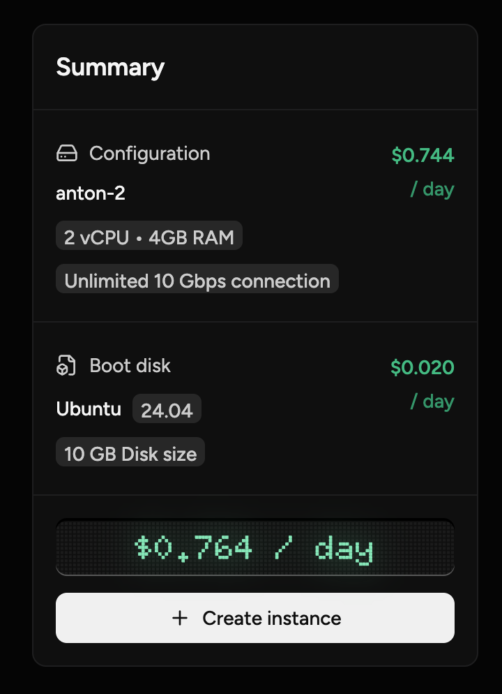The image size is (502, 694).
Task: Click the '/ day' text under $0.020
Action: click(432, 401)
